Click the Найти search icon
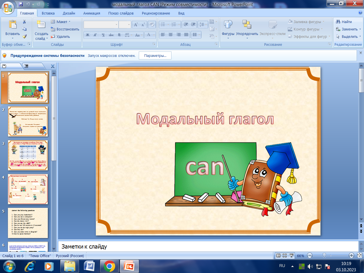 [x=338, y=22]
